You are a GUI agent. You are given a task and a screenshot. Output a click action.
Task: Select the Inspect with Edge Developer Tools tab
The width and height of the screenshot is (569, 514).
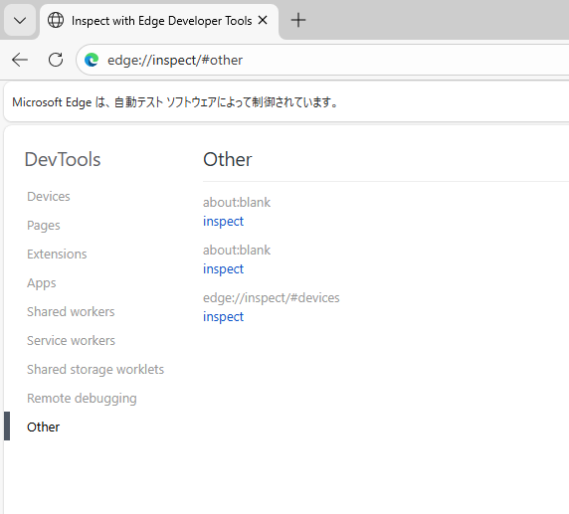click(159, 21)
